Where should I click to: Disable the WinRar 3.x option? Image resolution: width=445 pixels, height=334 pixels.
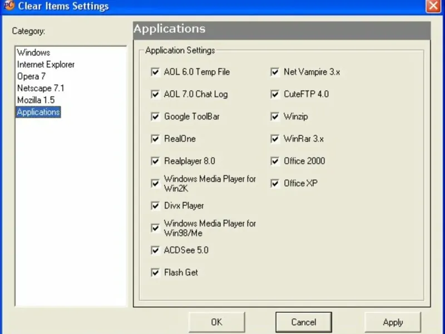click(x=275, y=139)
